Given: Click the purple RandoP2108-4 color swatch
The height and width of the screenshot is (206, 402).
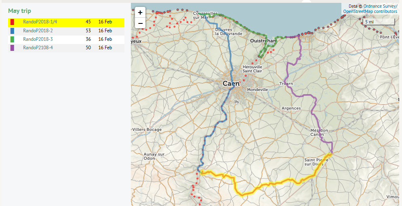Looking at the screenshot, I should [x=12, y=48].
